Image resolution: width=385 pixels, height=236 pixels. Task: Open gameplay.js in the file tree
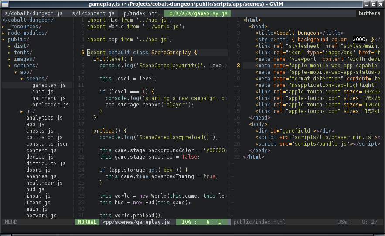tap(49, 85)
